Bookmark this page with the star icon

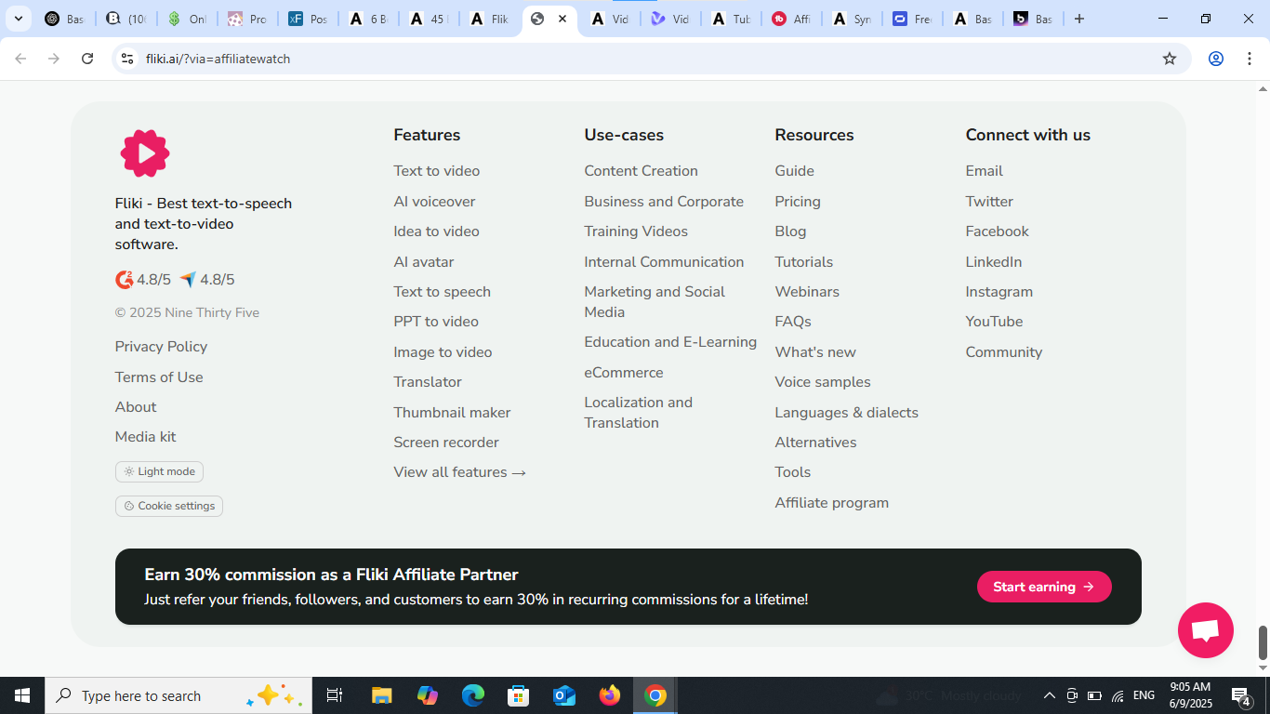[1170, 59]
